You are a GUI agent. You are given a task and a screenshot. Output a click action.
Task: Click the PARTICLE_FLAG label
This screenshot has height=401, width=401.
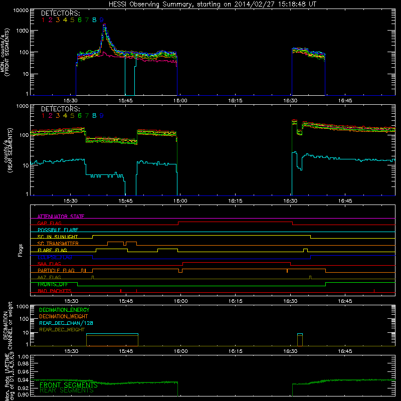56,270
